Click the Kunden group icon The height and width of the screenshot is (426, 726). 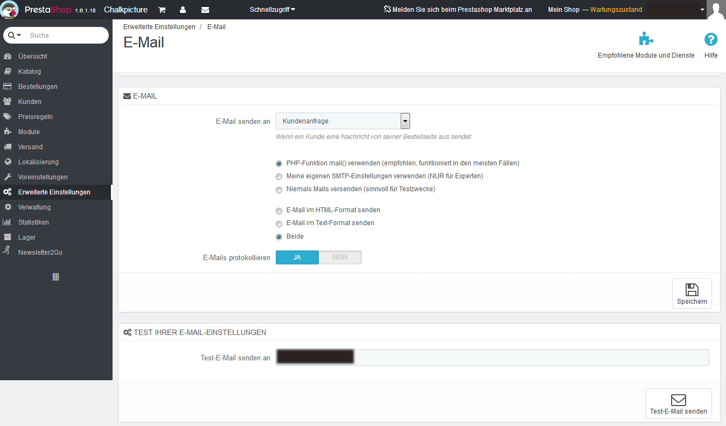8,101
